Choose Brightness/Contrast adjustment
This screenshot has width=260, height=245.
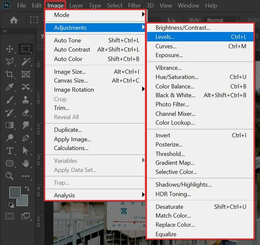pos(200,28)
